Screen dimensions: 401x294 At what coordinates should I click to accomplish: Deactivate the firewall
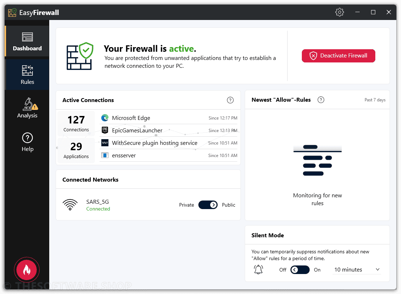(338, 56)
